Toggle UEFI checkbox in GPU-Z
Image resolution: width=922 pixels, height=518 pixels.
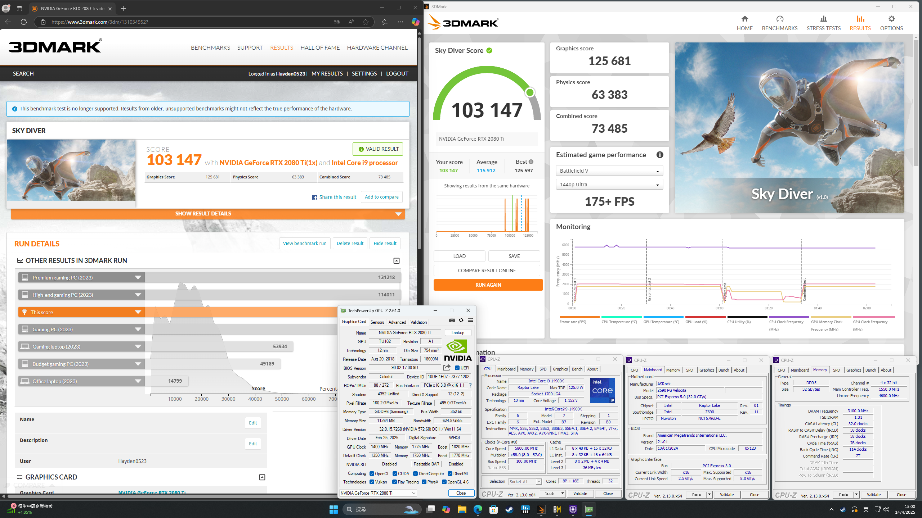(457, 368)
